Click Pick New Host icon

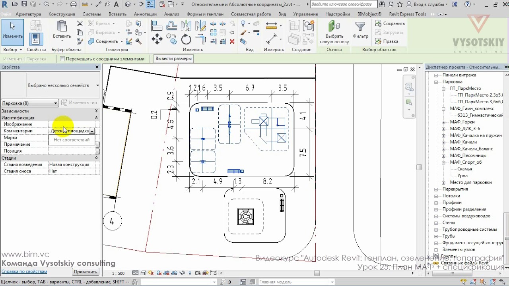(x=334, y=26)
